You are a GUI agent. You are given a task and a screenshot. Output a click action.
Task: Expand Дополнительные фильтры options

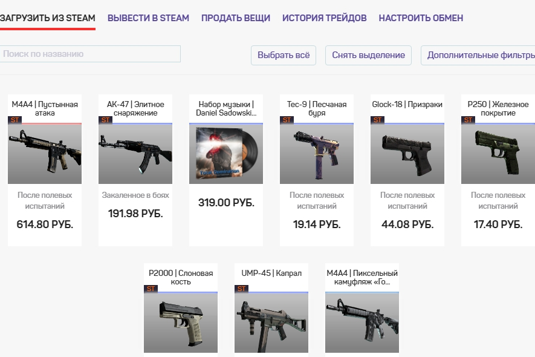click(x=478, y=55)
